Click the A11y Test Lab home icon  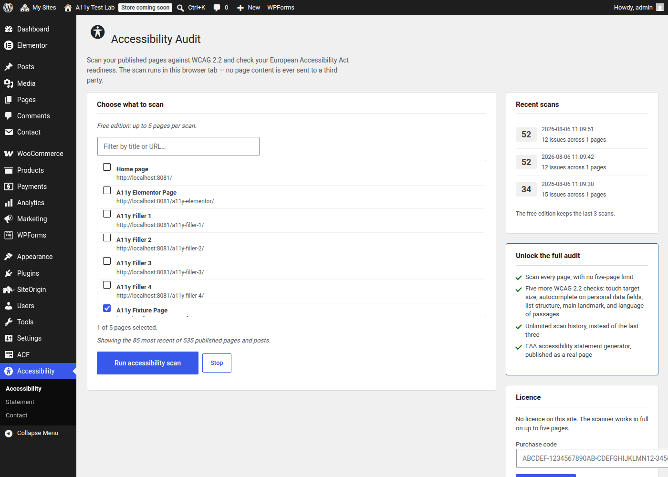point(68,8)
